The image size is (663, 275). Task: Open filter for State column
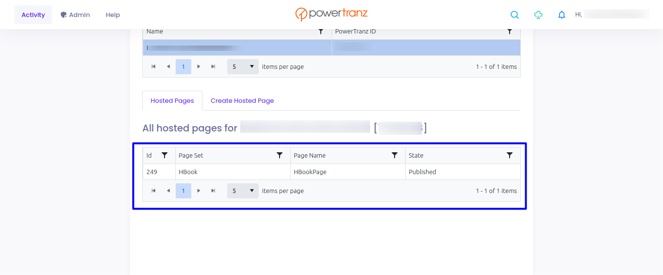509,155
